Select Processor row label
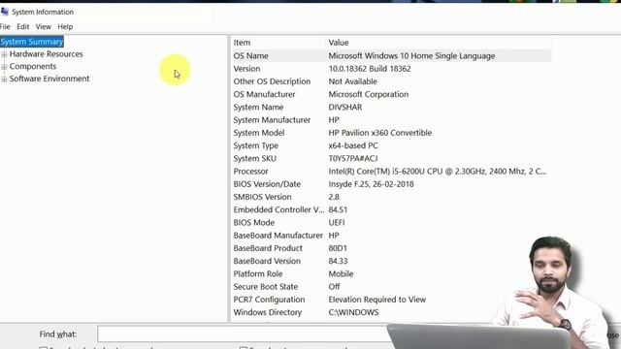Image resolution: width=621 pixels, height=349 pixels. coord(250,171)
